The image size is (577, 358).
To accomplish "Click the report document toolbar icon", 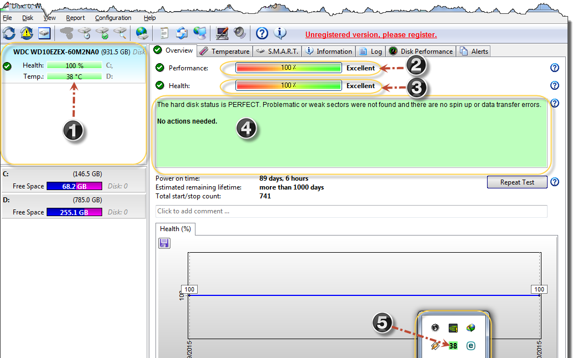I will click(164, 33).
